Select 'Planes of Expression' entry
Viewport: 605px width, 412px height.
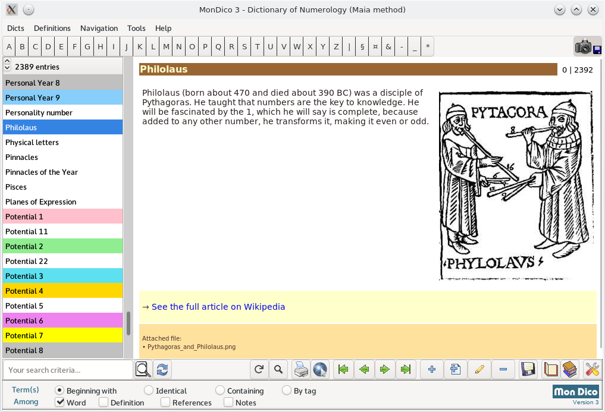[63, 202]
